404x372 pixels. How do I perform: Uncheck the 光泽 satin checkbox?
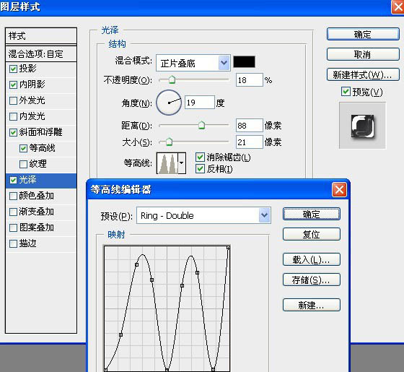(x=13, y=180)
